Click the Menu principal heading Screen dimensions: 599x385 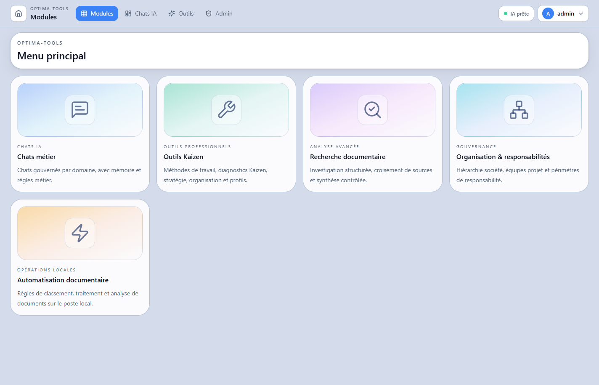pyautogui.click(x=52, y=56)
